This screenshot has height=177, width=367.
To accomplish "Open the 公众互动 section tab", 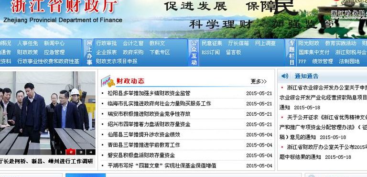I will coord(194,52).
